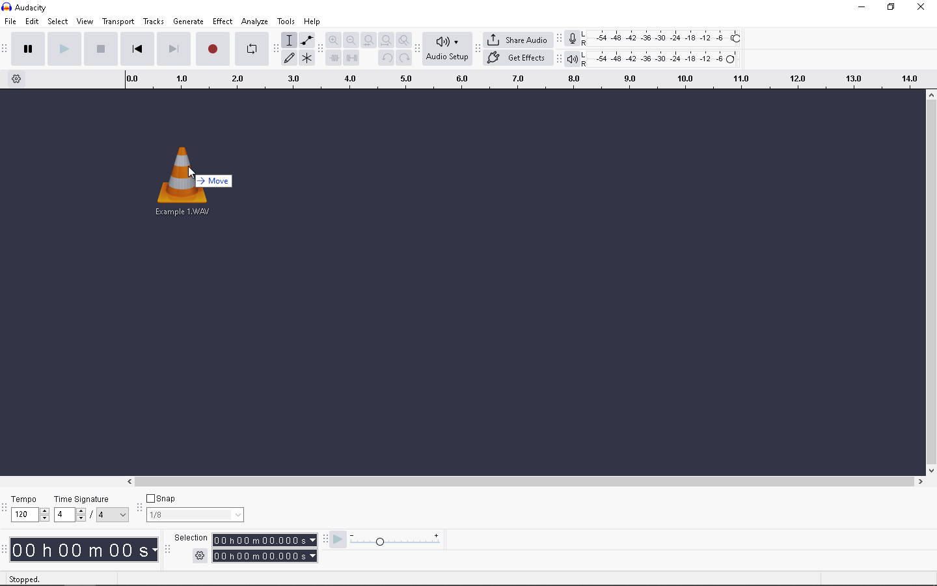The image size is (937, 586).
Task: Select the Multi-tool asterisk icon
Action: pyautogui.click(x=307, y=59)
